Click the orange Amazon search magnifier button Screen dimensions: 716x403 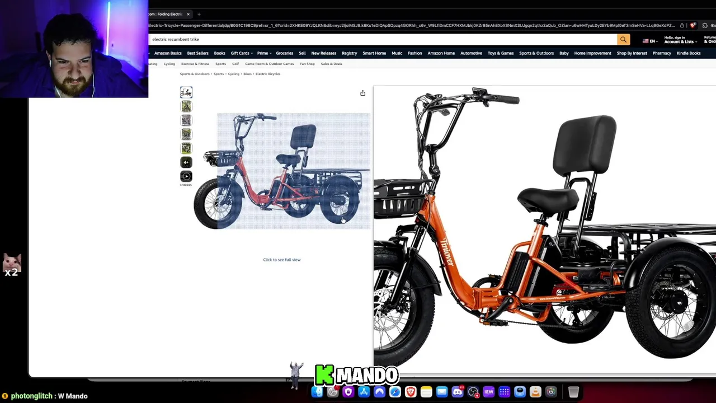click(623, 39)
